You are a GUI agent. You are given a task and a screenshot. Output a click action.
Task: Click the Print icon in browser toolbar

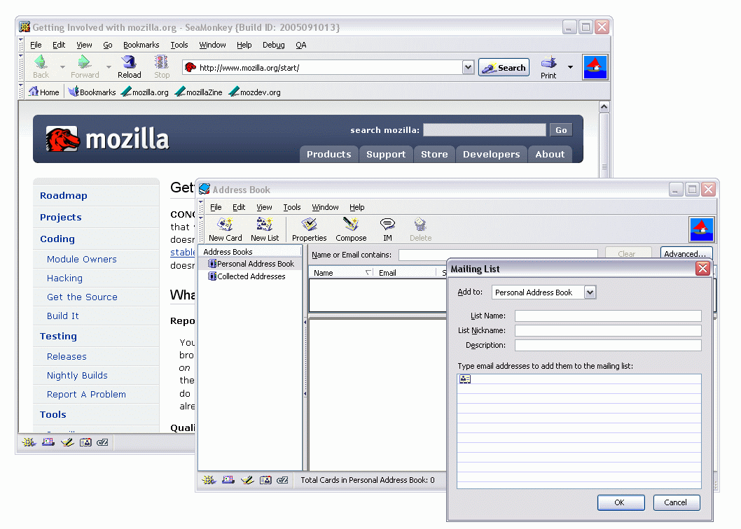pos(548,67)
